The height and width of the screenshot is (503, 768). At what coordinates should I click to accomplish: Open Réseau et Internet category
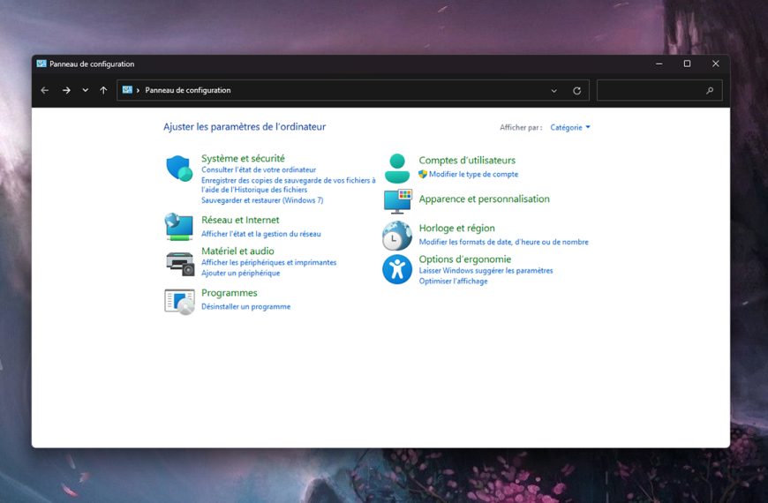(240, 220)
